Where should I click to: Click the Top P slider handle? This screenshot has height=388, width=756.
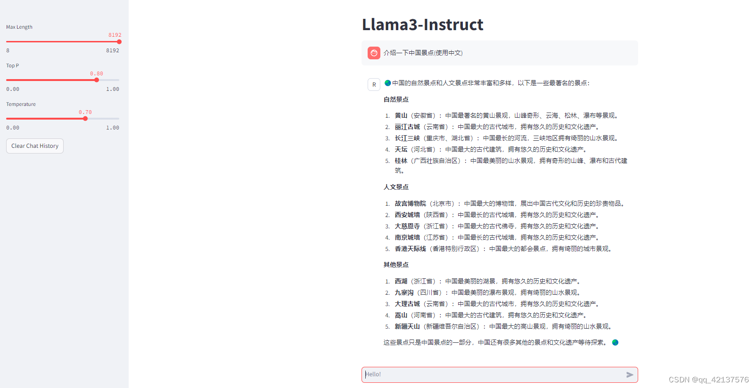point(97,80)
